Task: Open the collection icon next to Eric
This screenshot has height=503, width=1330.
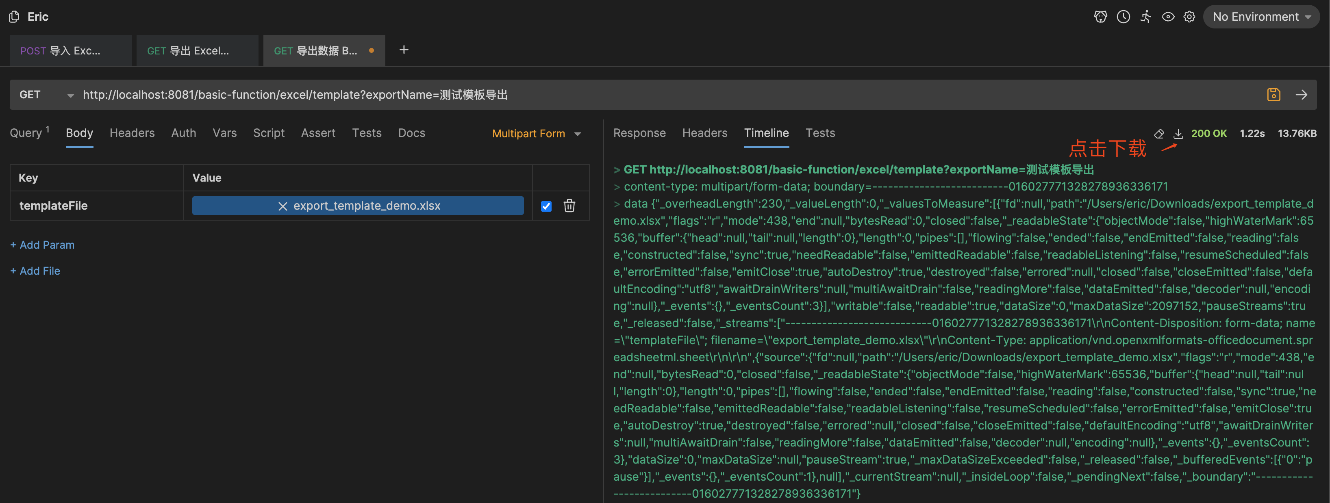Action: coord(15,17)
